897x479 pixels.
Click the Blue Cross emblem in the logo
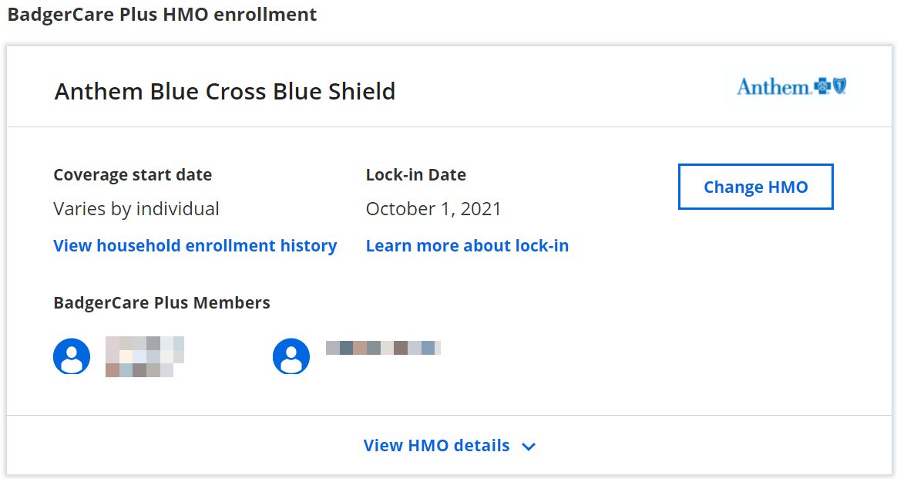821,86
